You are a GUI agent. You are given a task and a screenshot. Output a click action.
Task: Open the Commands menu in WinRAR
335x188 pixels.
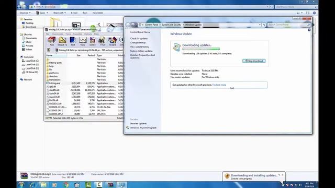pyautogui.click(x=58, y=34)
